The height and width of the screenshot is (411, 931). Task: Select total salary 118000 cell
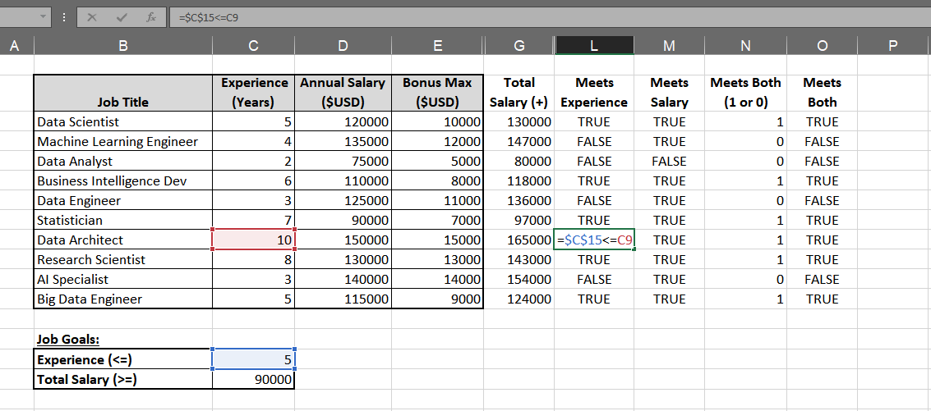[x=519, y=180]
